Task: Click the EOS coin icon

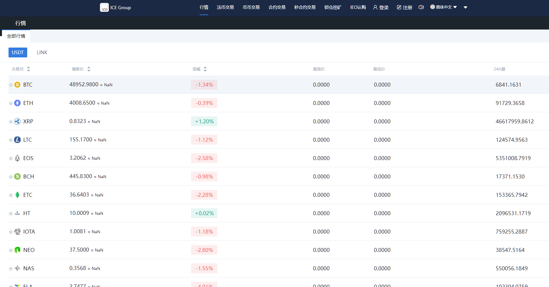Action: [x=17, y=158]
